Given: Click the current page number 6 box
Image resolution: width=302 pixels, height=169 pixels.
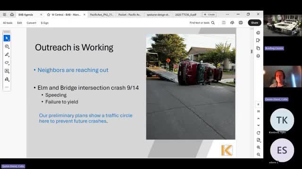Looking at the screenshot, I should click(258, 104).
